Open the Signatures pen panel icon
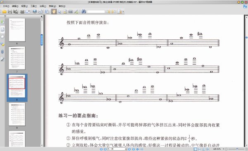Image resolution: width=248 pixels, height=151 pixels. 2,59
